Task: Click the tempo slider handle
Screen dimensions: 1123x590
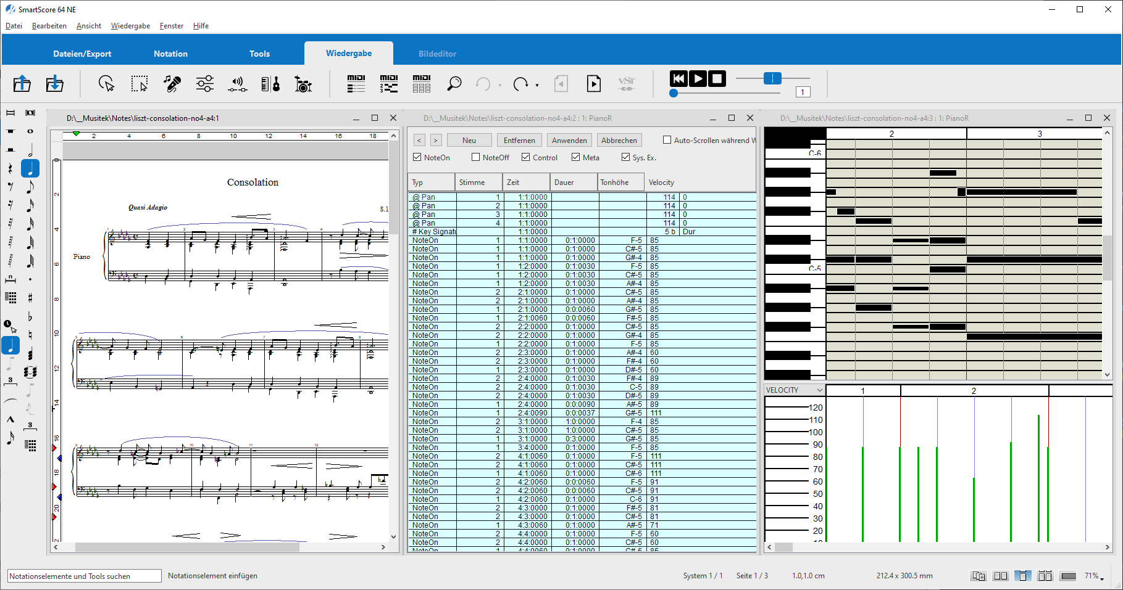Action: (772, 78)
